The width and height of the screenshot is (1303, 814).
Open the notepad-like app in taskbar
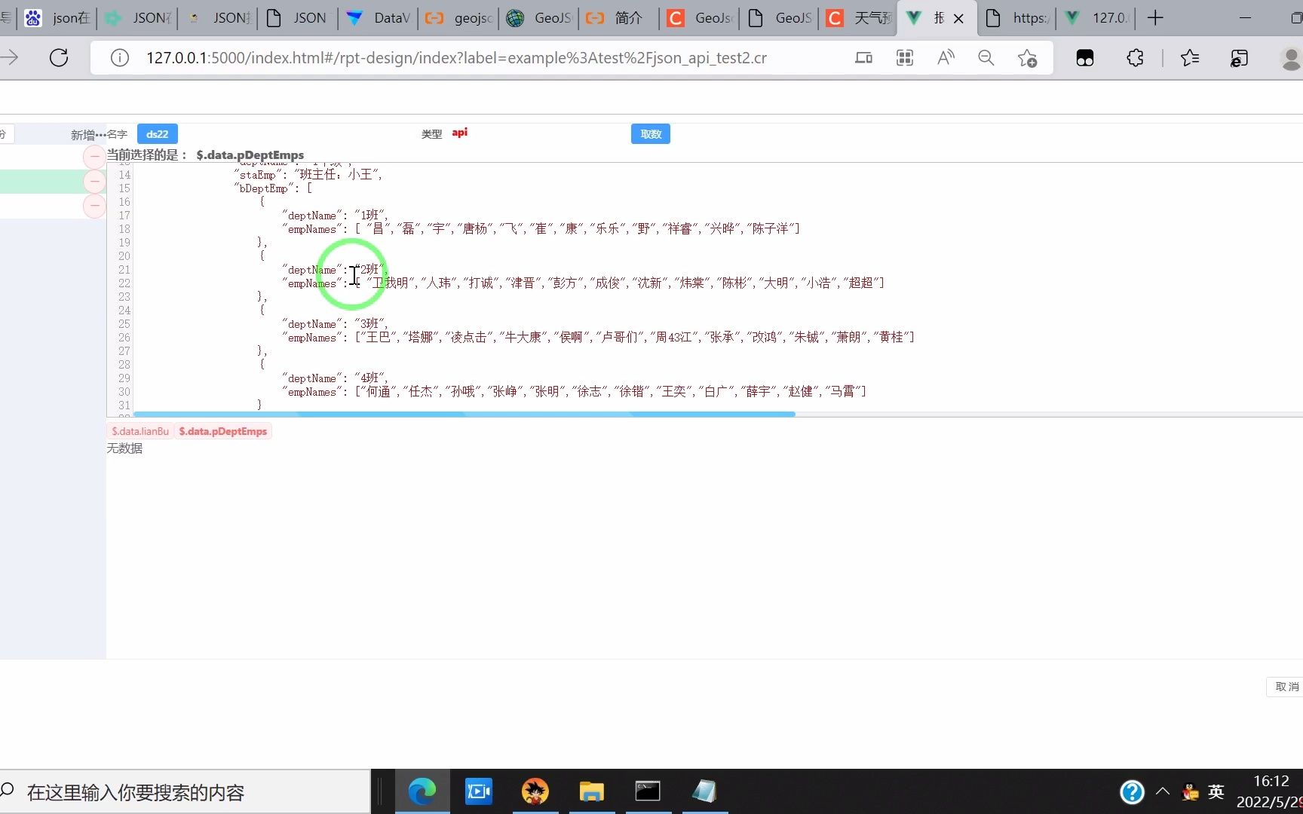click(x=704, y=791)
